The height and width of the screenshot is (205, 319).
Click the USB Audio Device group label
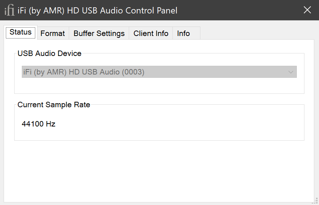tap(49, 53)
